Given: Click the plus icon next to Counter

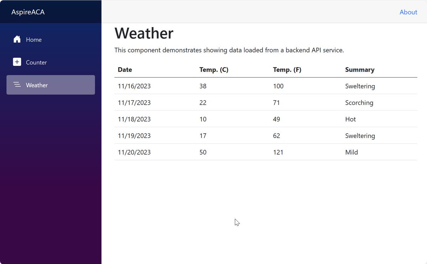Looking at the screenshot, I should point(17,62).
